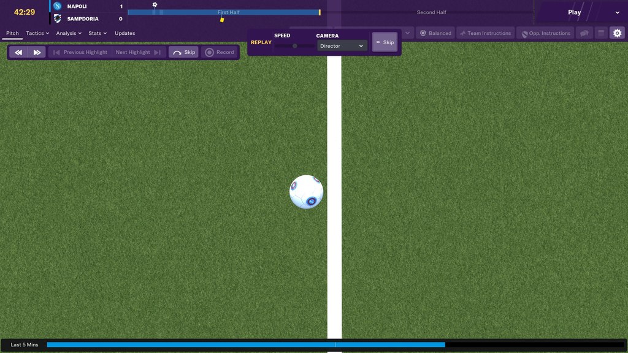Open the Analysis menu

pos(69,33)
